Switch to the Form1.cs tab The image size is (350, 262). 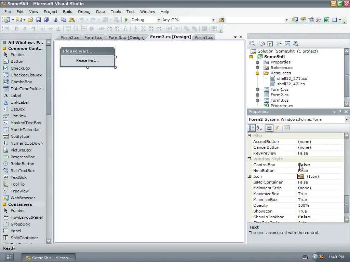[204, 38]
